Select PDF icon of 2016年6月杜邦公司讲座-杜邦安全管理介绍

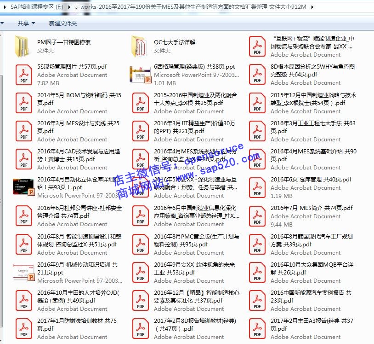coord(23,216)
